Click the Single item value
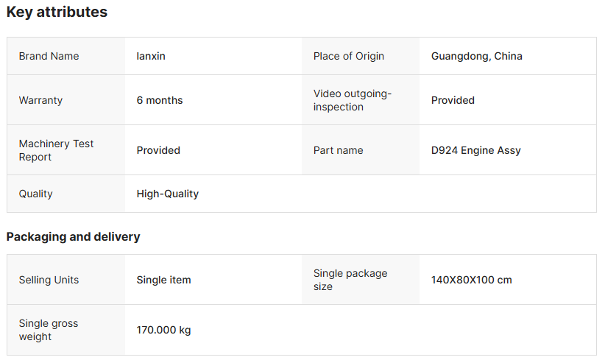Screen dimensions: 605x360 (x=163, y=280)
